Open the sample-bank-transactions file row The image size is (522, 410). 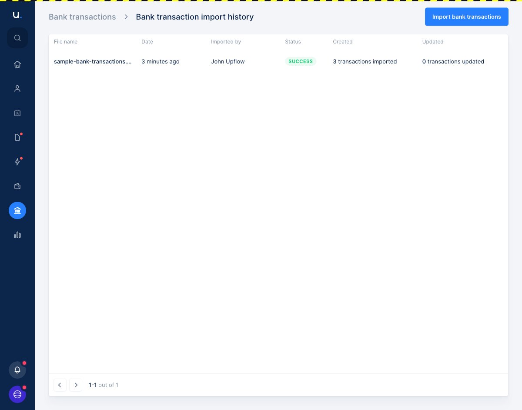(278, 61)
